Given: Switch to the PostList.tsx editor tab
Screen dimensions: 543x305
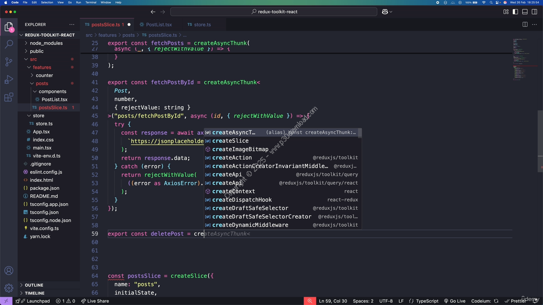Looking at the screenshot, I should pyautogui.click(x=159, y=25).
